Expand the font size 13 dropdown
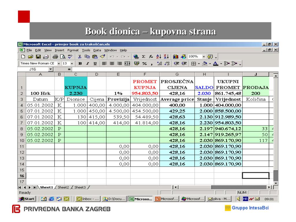The image size is (296, 222). [72, 64]
